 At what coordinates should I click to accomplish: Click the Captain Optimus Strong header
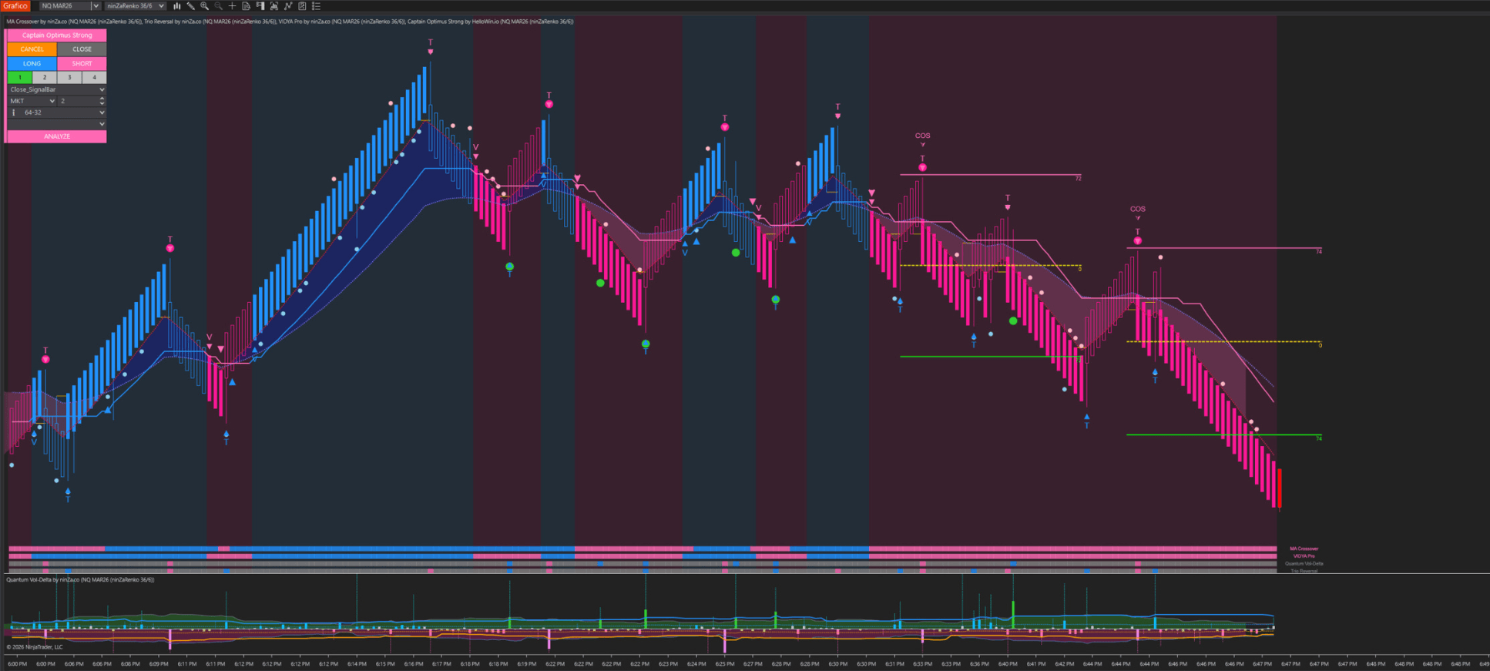(57, 35)
